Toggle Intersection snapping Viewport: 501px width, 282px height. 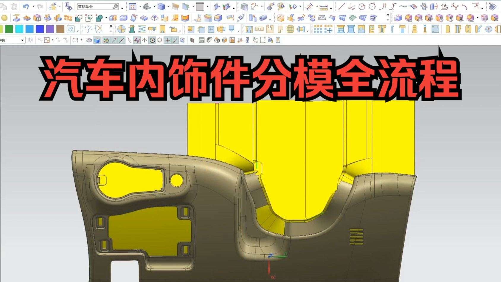coord(145,40)
